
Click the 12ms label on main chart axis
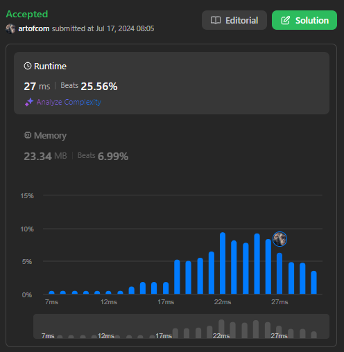pyautogui.click(x=109, y=302)
